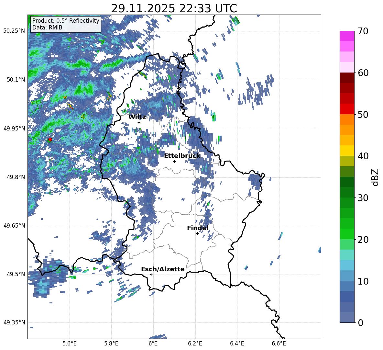Click the yellow colorbar band at 40 dBZ
This screenshot has width=383, height=350.
coord(347,151)
